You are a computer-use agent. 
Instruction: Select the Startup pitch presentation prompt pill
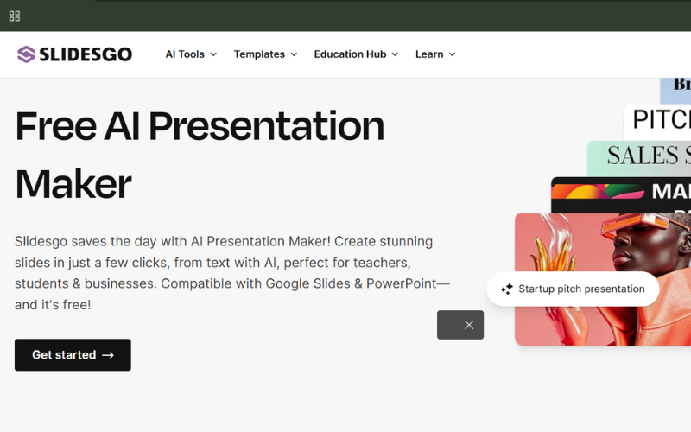click(x=573, y=289)
